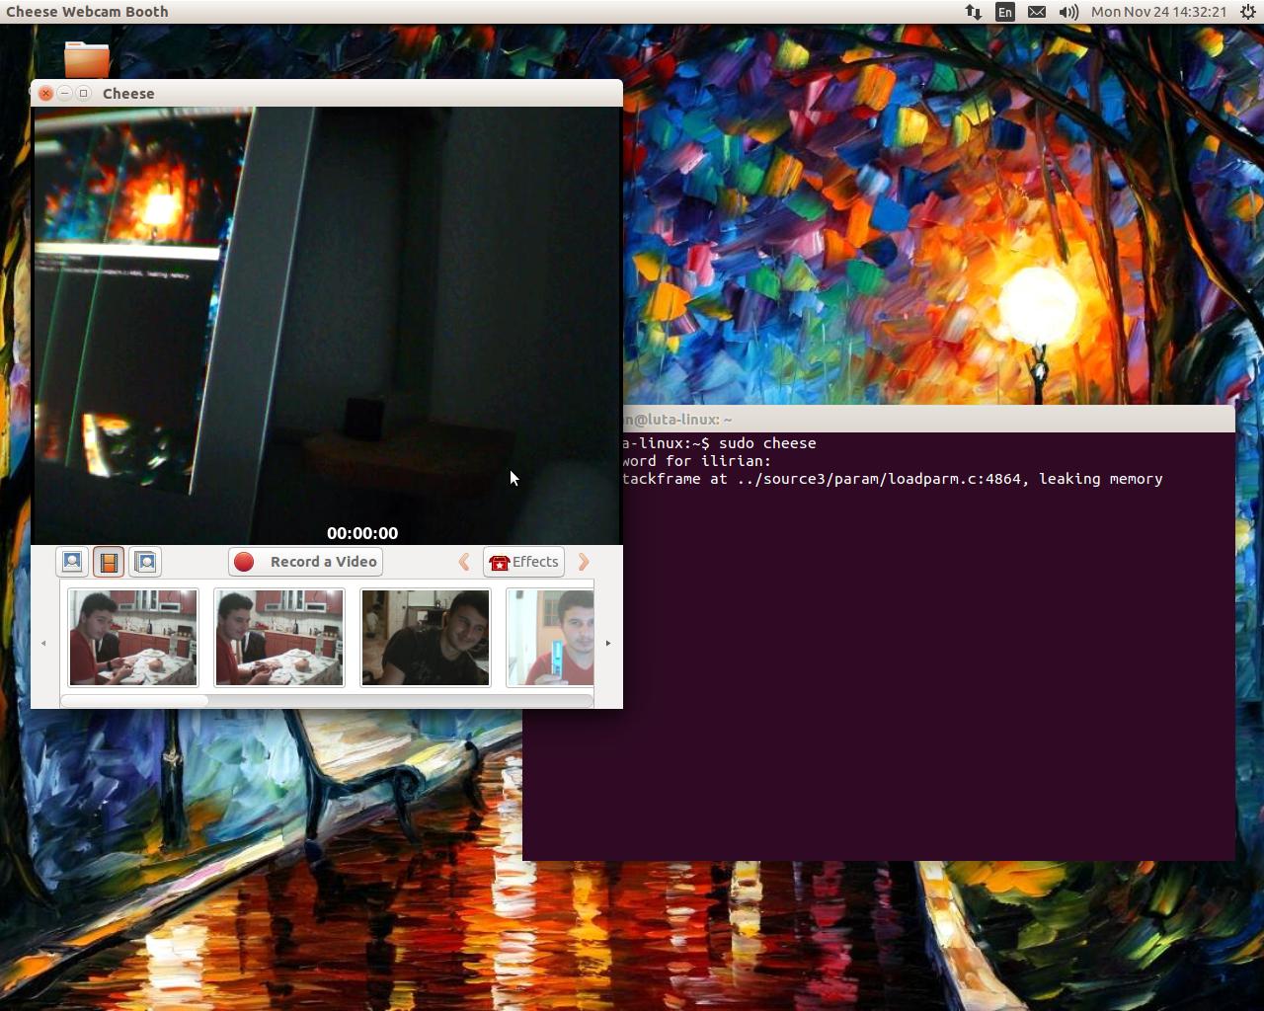
Task: Click the 'leaking memory' terminal message
Action: tap(1101, 479)
